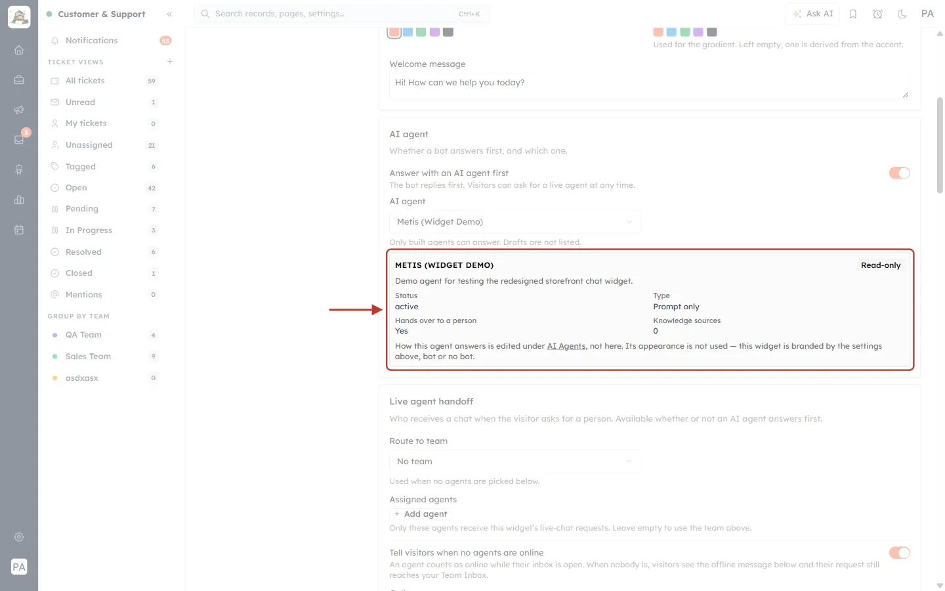Open the alarm clock reminders icon
The height and width of the screenshot is (591, 945).
coord(877,14)
